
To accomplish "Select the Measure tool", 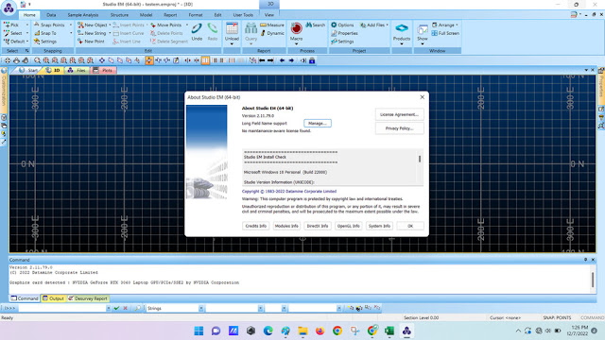I will click(x=272, y=25).
